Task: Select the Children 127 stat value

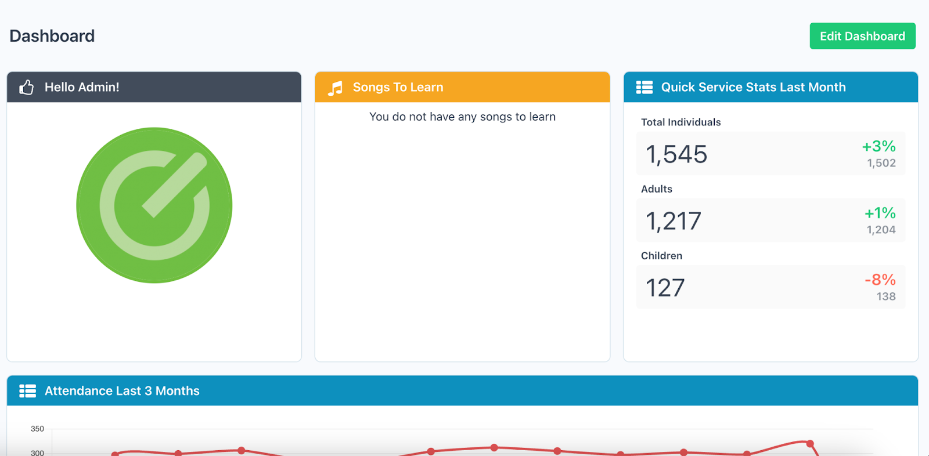Action: pyautogui.click(x=665, y=288)
